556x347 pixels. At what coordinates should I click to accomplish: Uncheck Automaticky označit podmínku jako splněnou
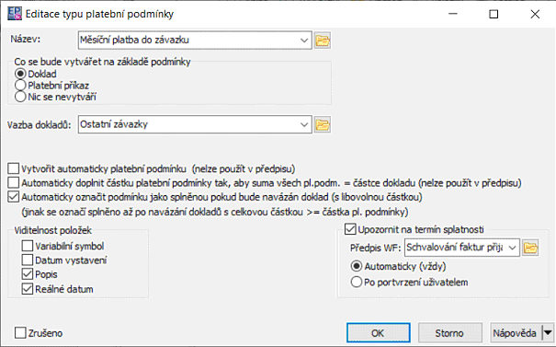coord(14,197)
